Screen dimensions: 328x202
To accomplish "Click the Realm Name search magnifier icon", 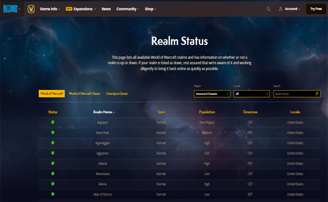I will (317, 94).
